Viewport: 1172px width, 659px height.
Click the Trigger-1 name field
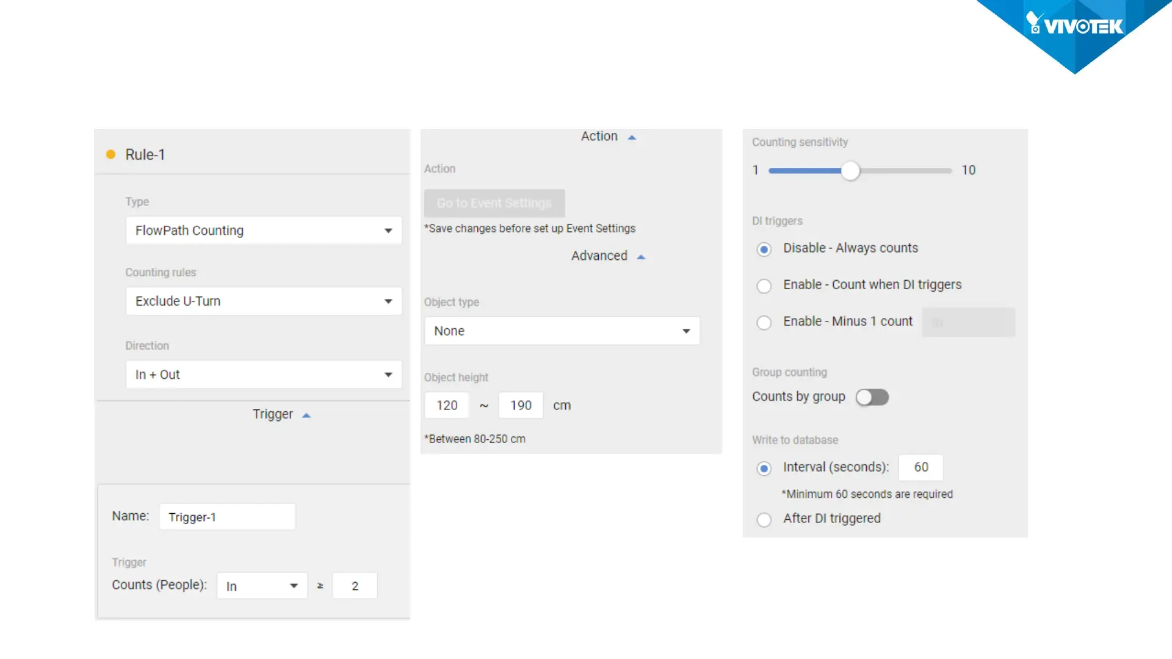click(x=227, y=517)
